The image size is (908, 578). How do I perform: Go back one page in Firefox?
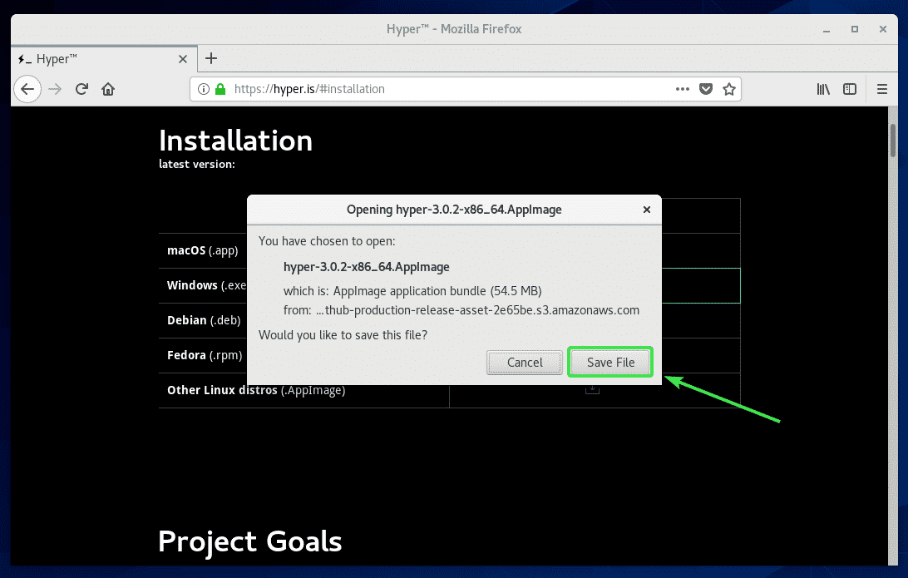[27, 89]
